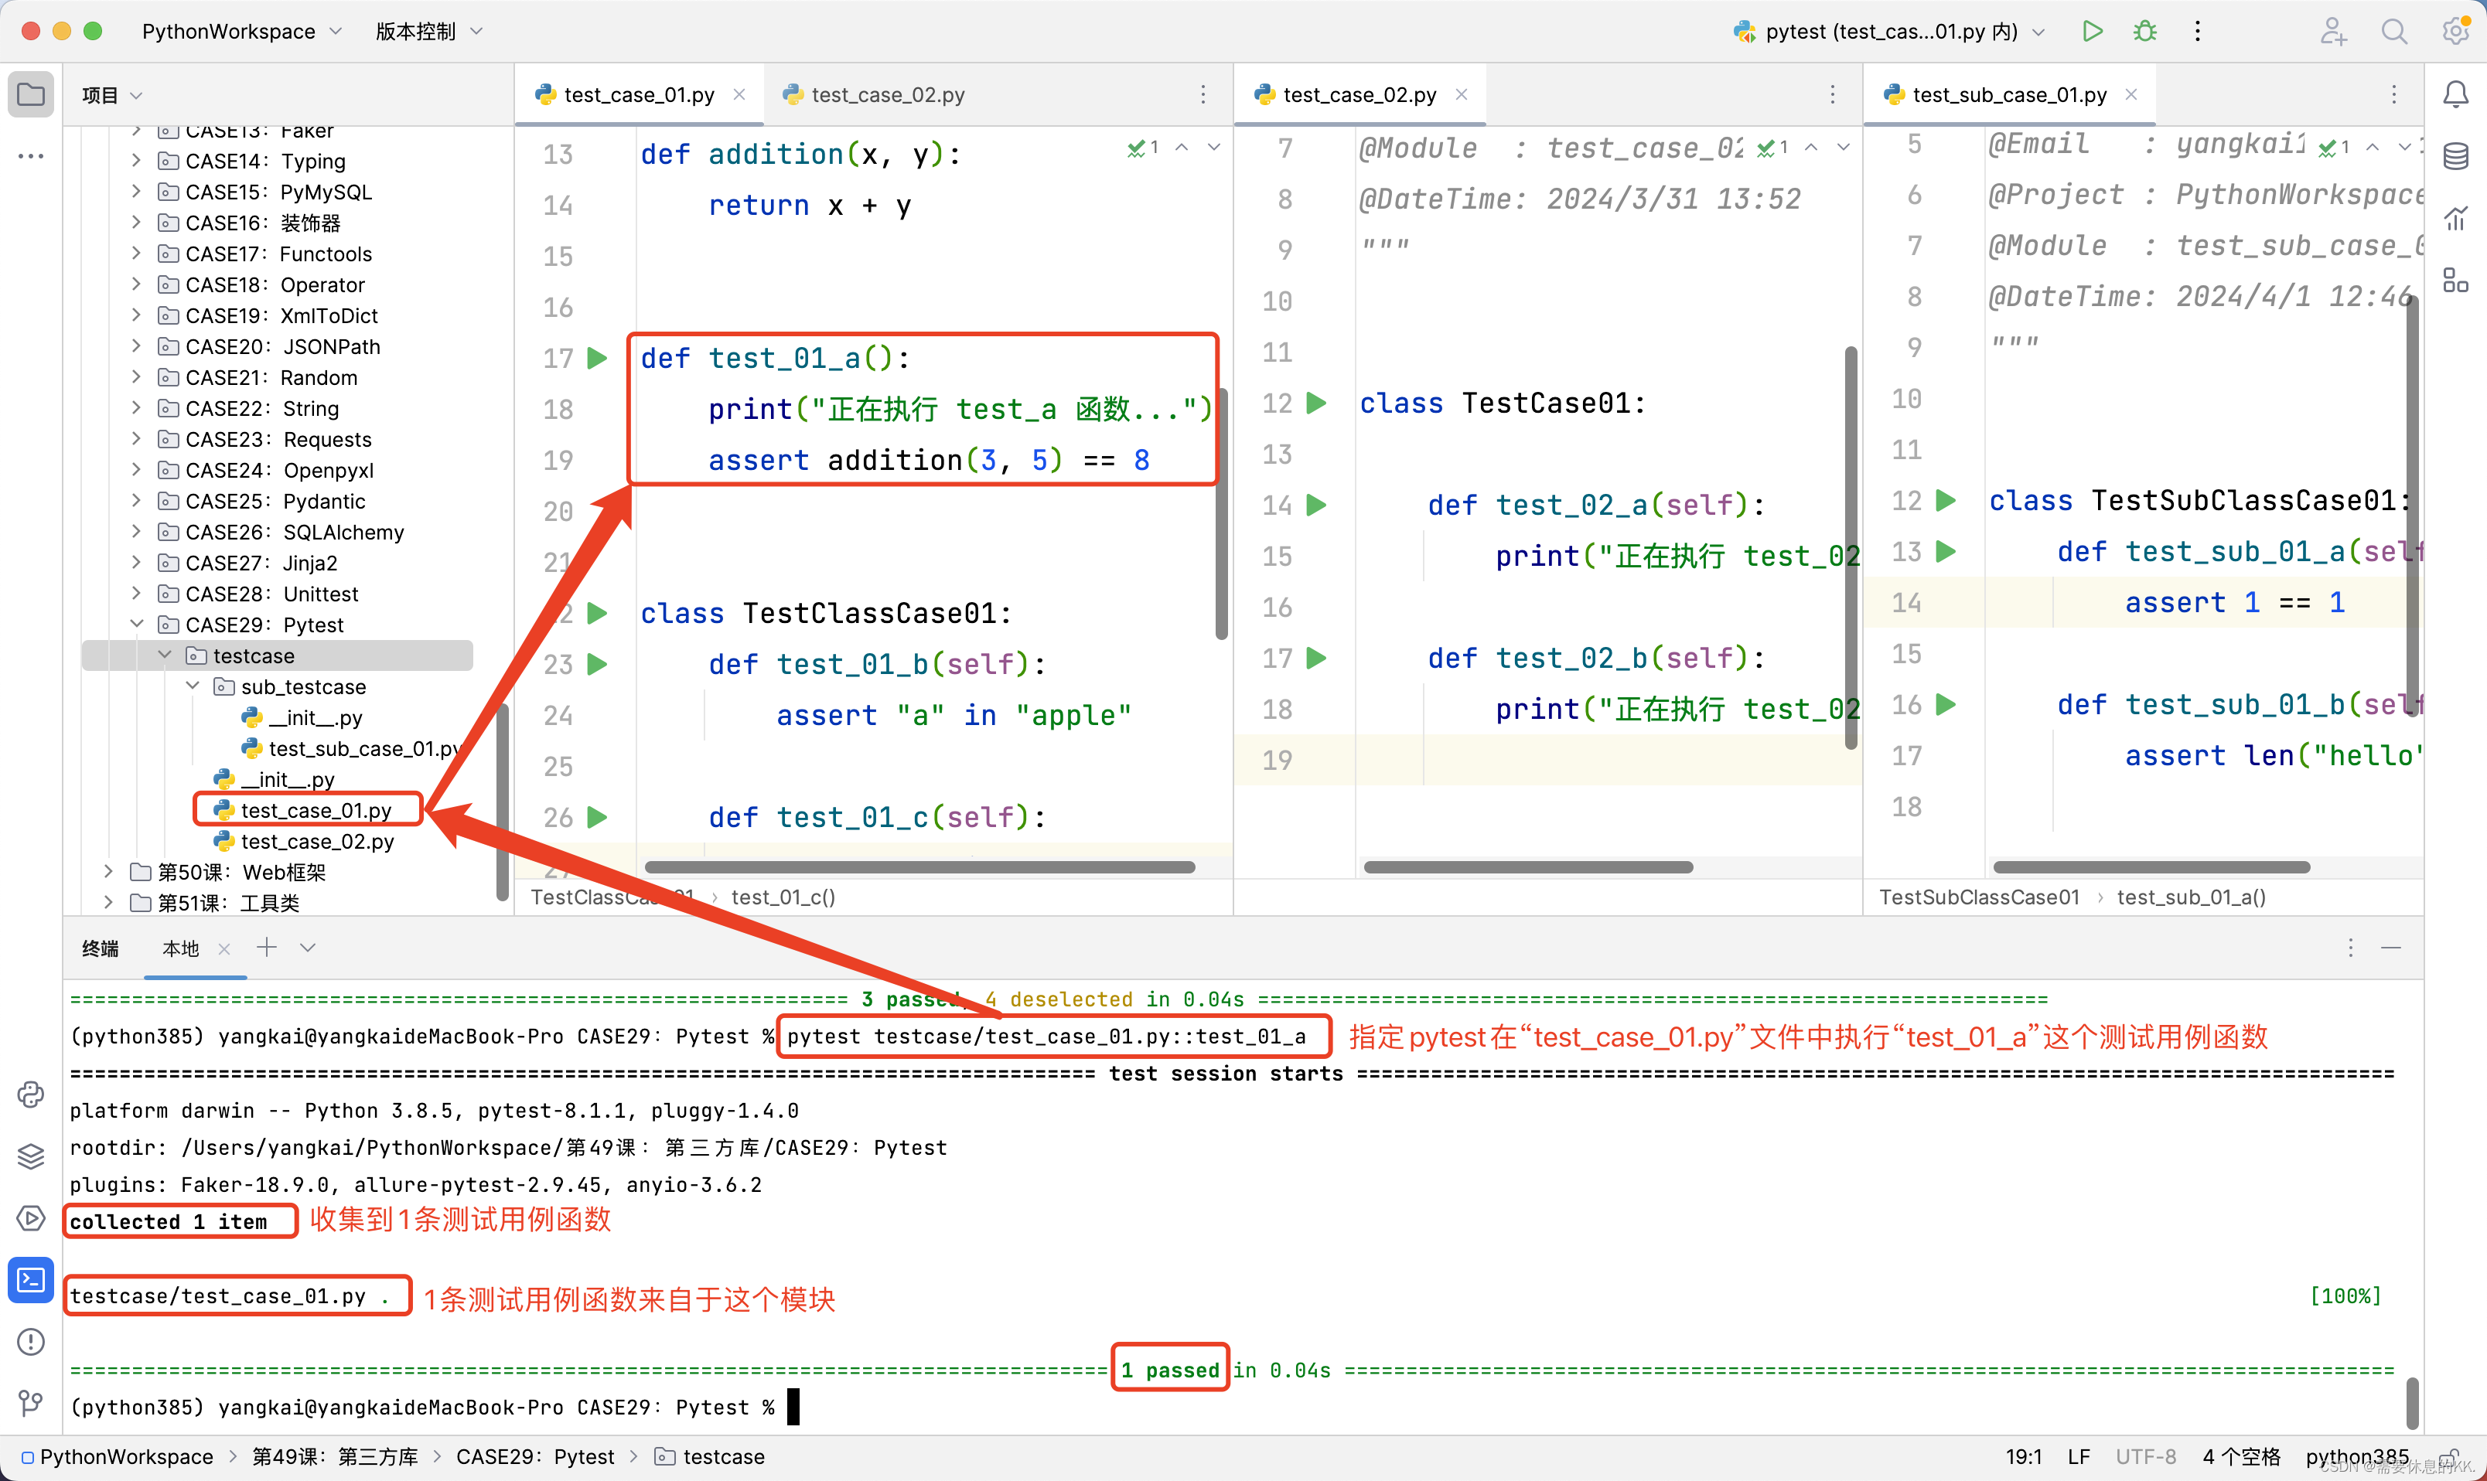Click 第49课: 第三方库 breadcrumb in status bar
The height and width of the screenshot is (1481, 2487).
tap(335, 1456)
